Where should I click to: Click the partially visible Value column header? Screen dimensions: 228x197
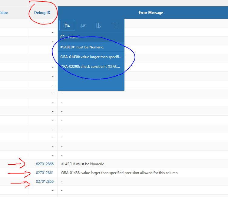[4, 13]
